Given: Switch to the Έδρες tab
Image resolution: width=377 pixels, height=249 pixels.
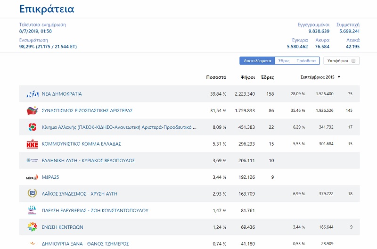Looking at the screenshot, I should (284, 61).
